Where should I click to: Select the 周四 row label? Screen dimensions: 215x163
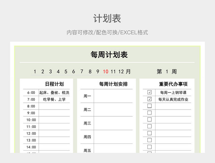tap(87, 137)
